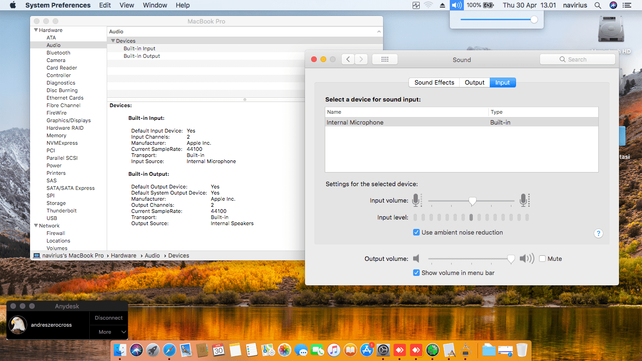Screen dimensions: 642x361
Task: Open the Sound help question mark button
Action: click(598, 234)
